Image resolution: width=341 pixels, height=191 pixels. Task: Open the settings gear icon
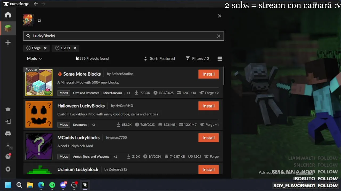tap(8, 169)
